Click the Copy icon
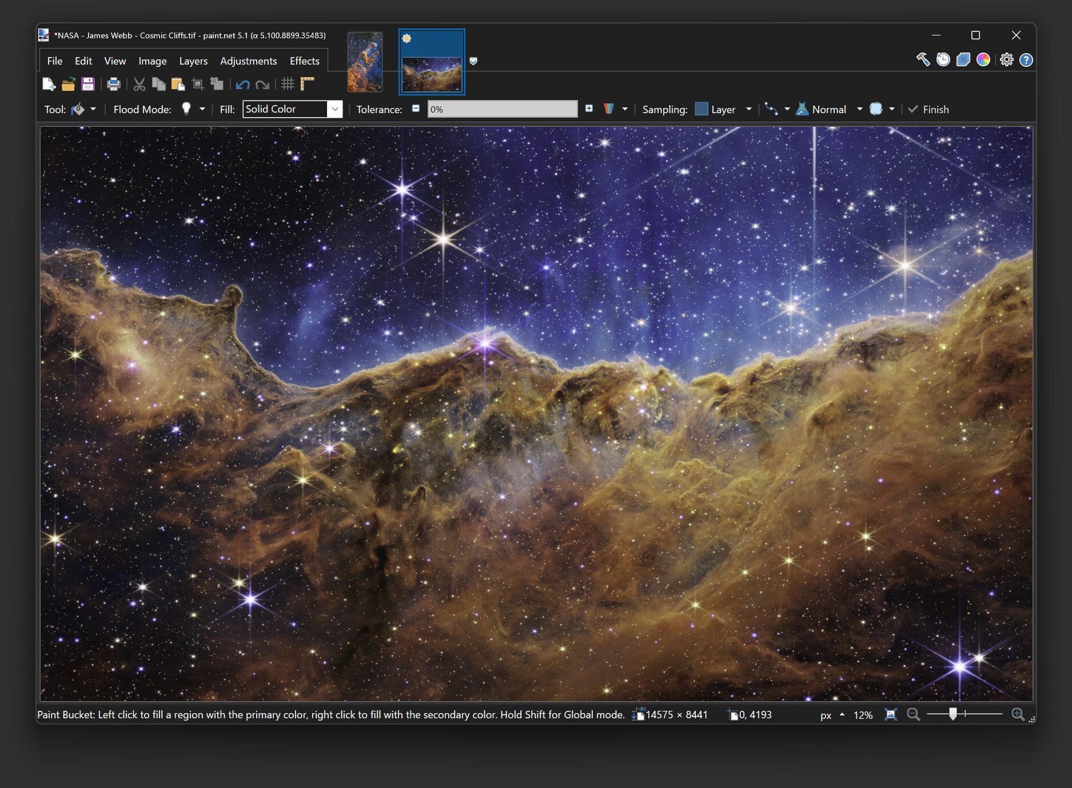This screenshot has width=1072, height=788. (x=158, y=85)
